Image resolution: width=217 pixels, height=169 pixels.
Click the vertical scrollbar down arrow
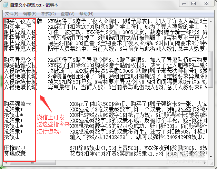pyautogui.click(x=211, y=157)
